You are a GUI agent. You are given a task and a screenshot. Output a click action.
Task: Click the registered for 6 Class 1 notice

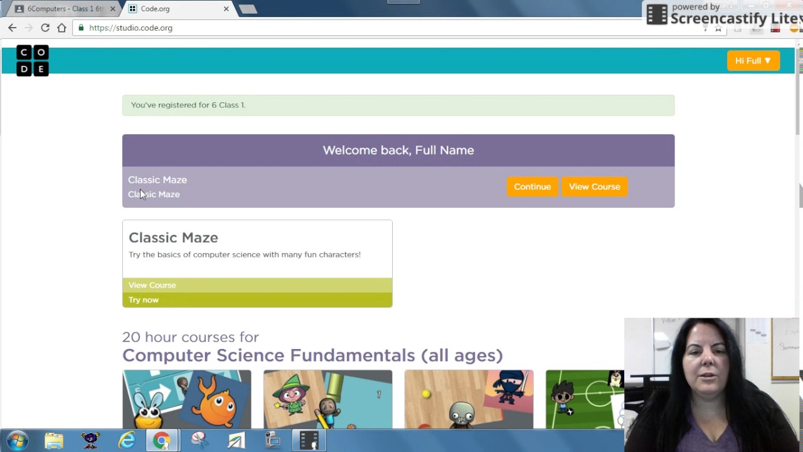click(x=398, y=105)
